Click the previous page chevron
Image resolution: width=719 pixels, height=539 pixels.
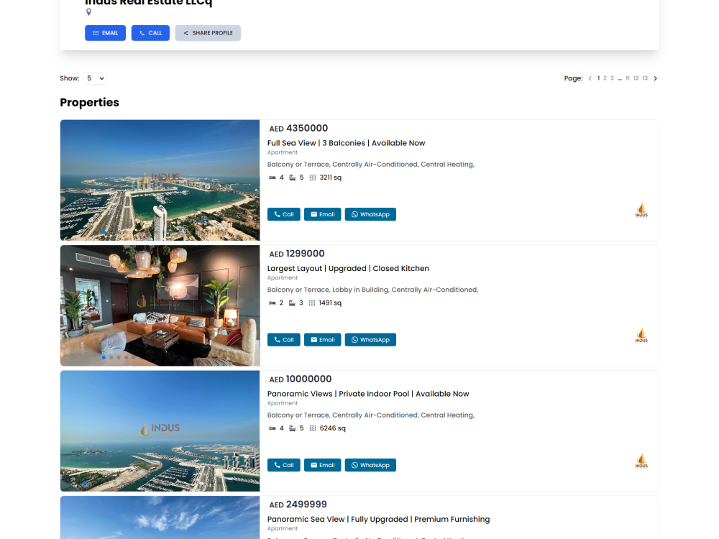pyautogui.click(x=590, y=78)
